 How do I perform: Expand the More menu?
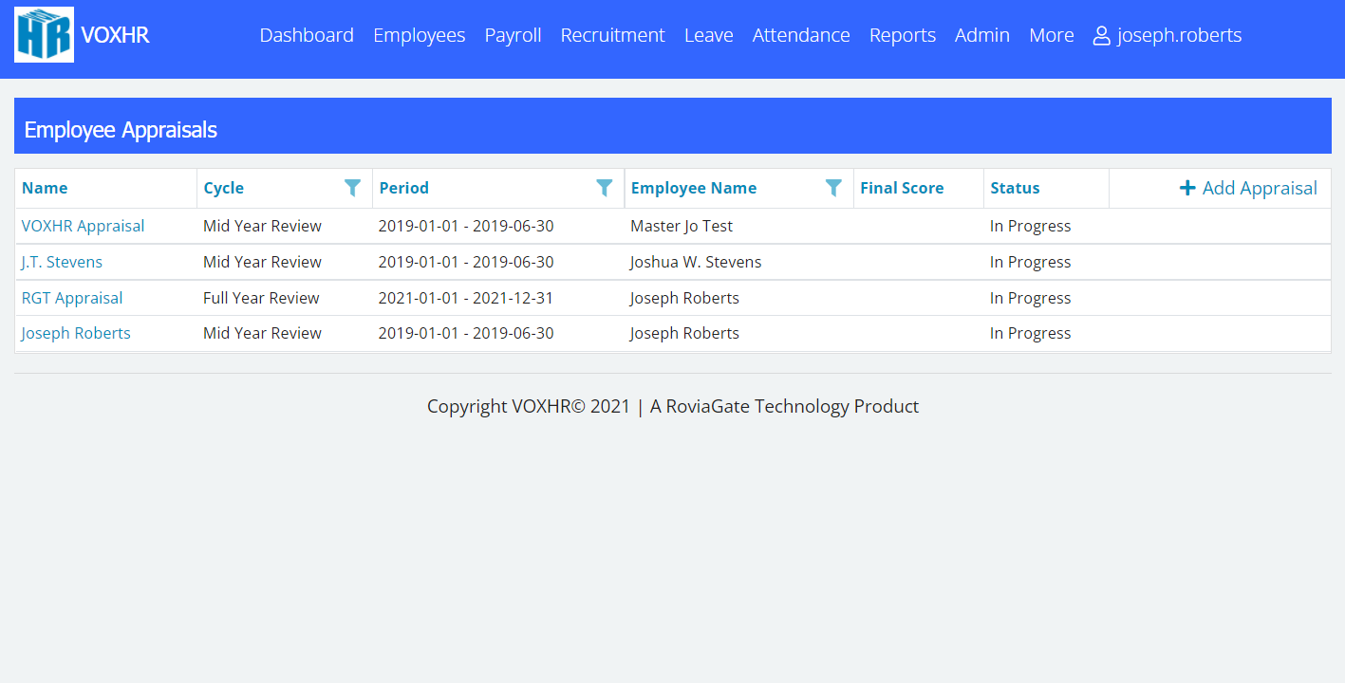(x=1052, y=35)
